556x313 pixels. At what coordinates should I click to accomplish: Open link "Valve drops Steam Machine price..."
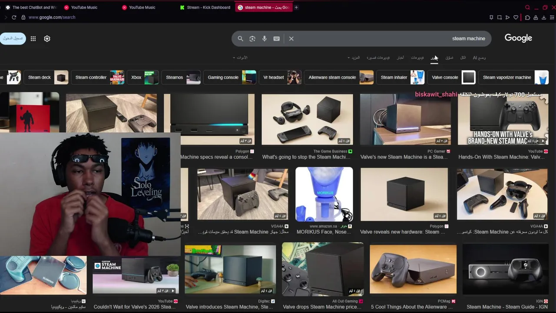click(322, 307)
